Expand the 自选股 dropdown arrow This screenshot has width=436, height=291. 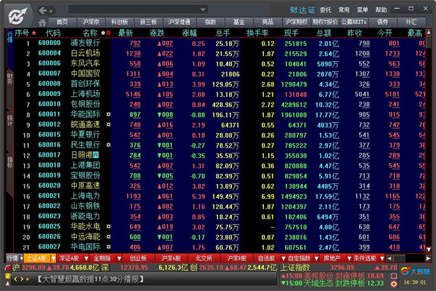click(x=283, y=258)
